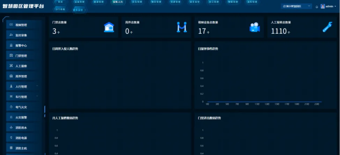
Task: Click the 日报警事件趋势 chart title
Action: coord(208,49)
